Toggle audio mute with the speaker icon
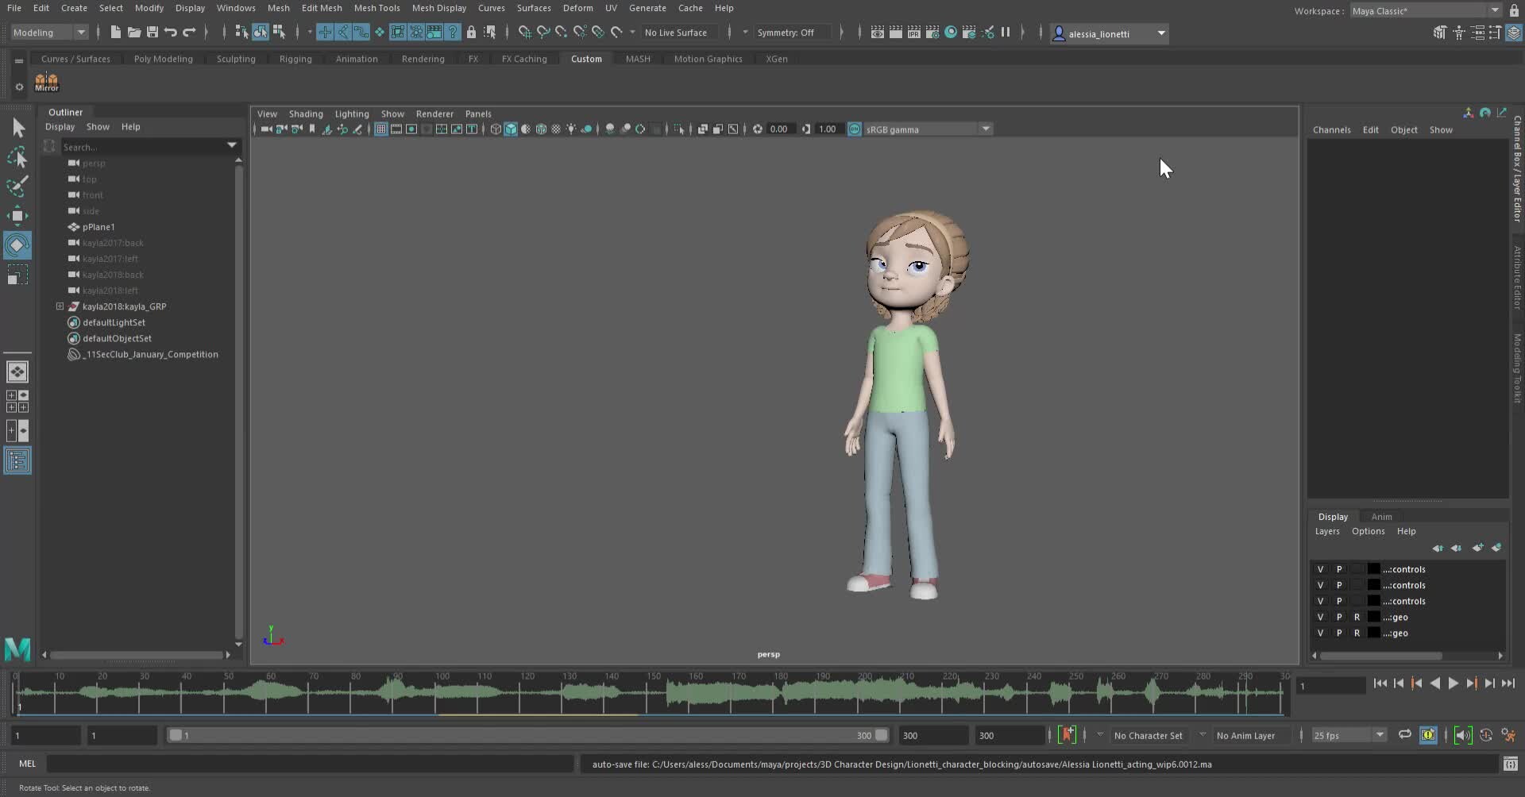Viewport: 1525px width, 797px height. [x=1463, y=736]
